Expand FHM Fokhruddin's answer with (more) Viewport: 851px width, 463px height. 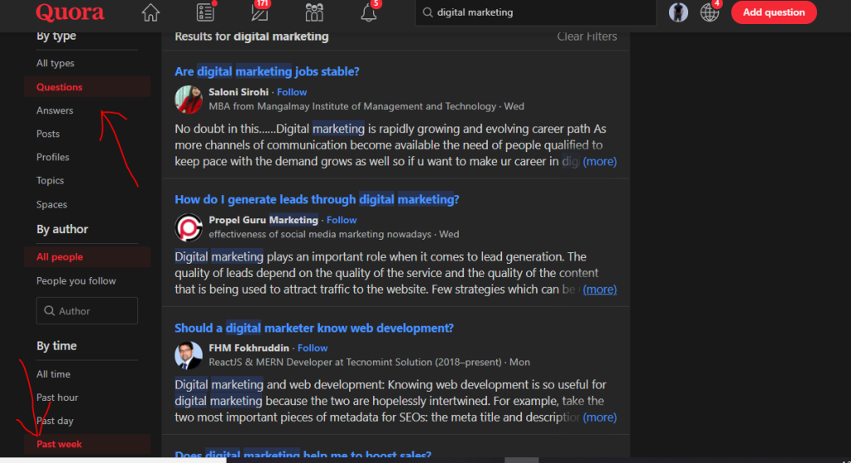point(600,417)
